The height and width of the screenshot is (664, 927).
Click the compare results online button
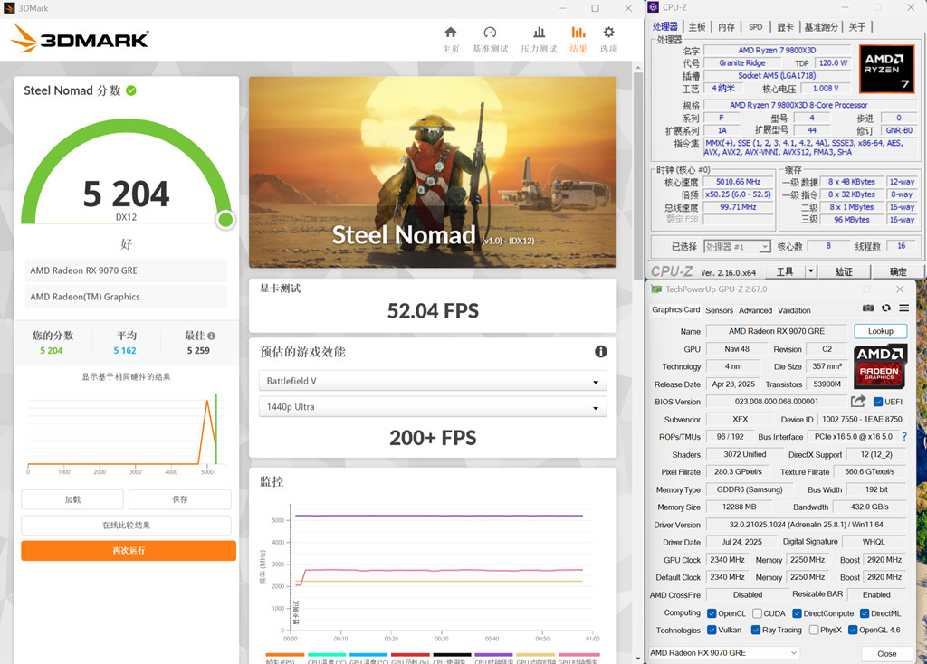(x=127, y=526)
